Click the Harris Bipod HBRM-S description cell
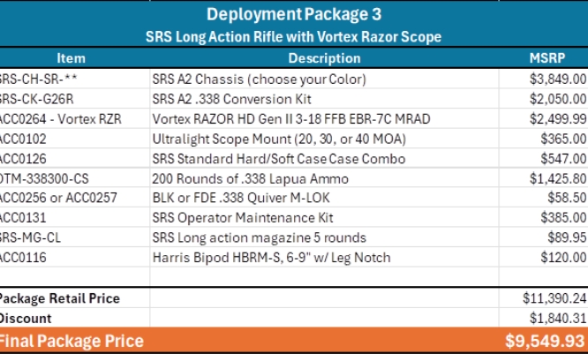Screen dimensions: 588x354 (260, 258)
